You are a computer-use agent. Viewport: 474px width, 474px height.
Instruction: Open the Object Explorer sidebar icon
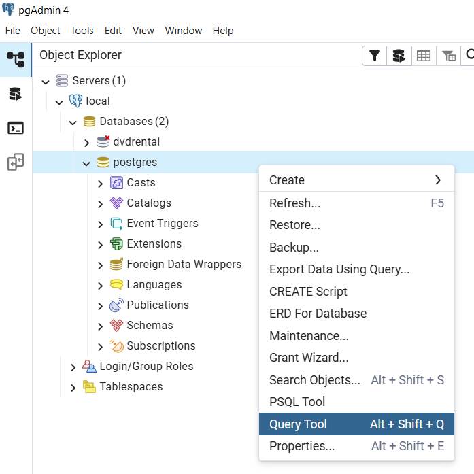coord(16,59)
